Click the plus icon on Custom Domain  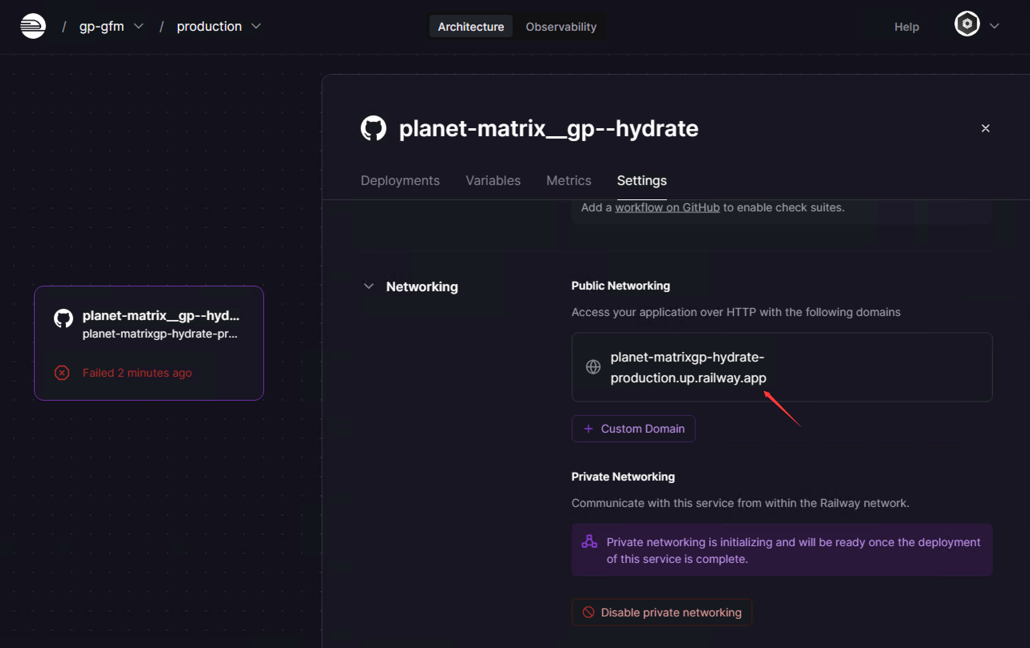[x=588, y=429]
